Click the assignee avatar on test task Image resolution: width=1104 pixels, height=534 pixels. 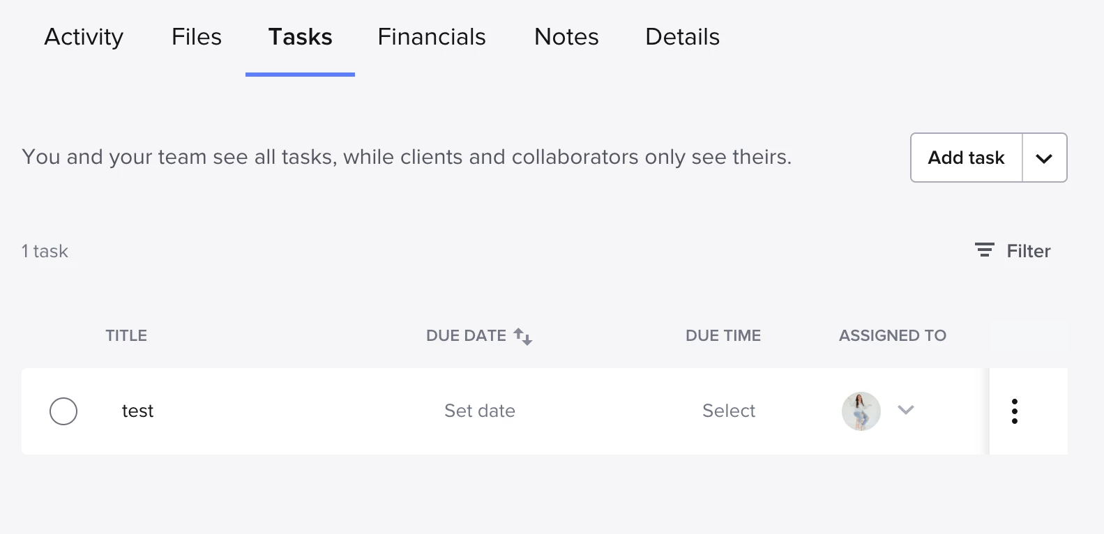pos(861,411)
